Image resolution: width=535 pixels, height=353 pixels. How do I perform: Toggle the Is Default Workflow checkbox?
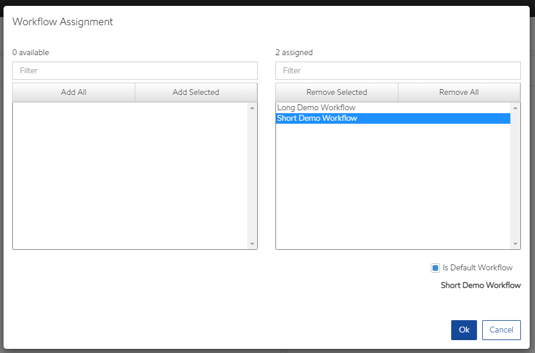point(435,268)
